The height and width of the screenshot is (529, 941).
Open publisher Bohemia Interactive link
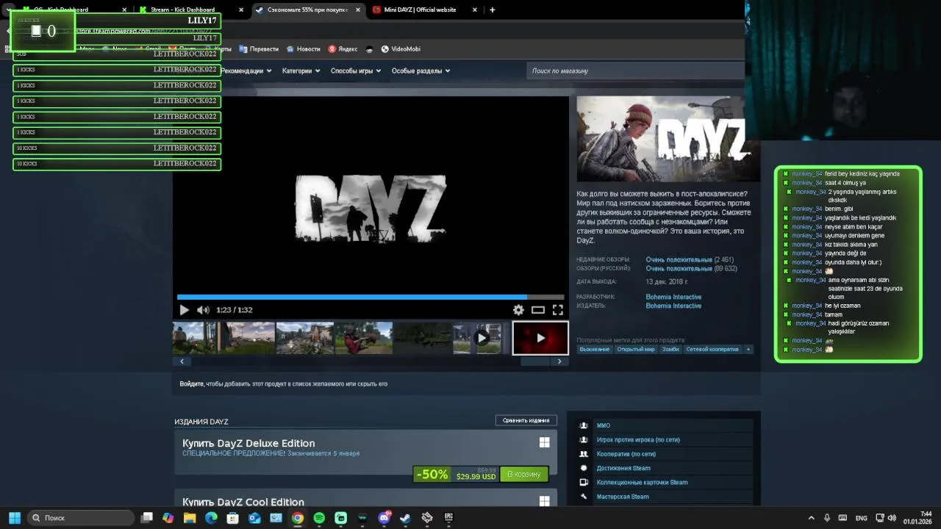673,306
